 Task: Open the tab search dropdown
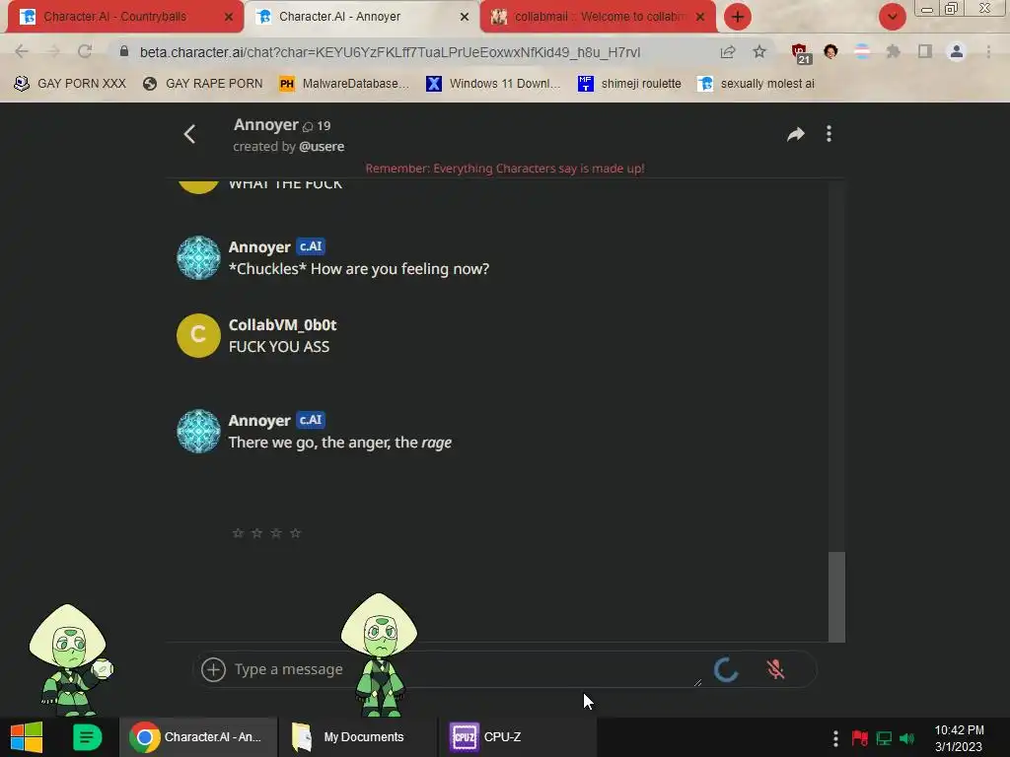coord(892,17)
